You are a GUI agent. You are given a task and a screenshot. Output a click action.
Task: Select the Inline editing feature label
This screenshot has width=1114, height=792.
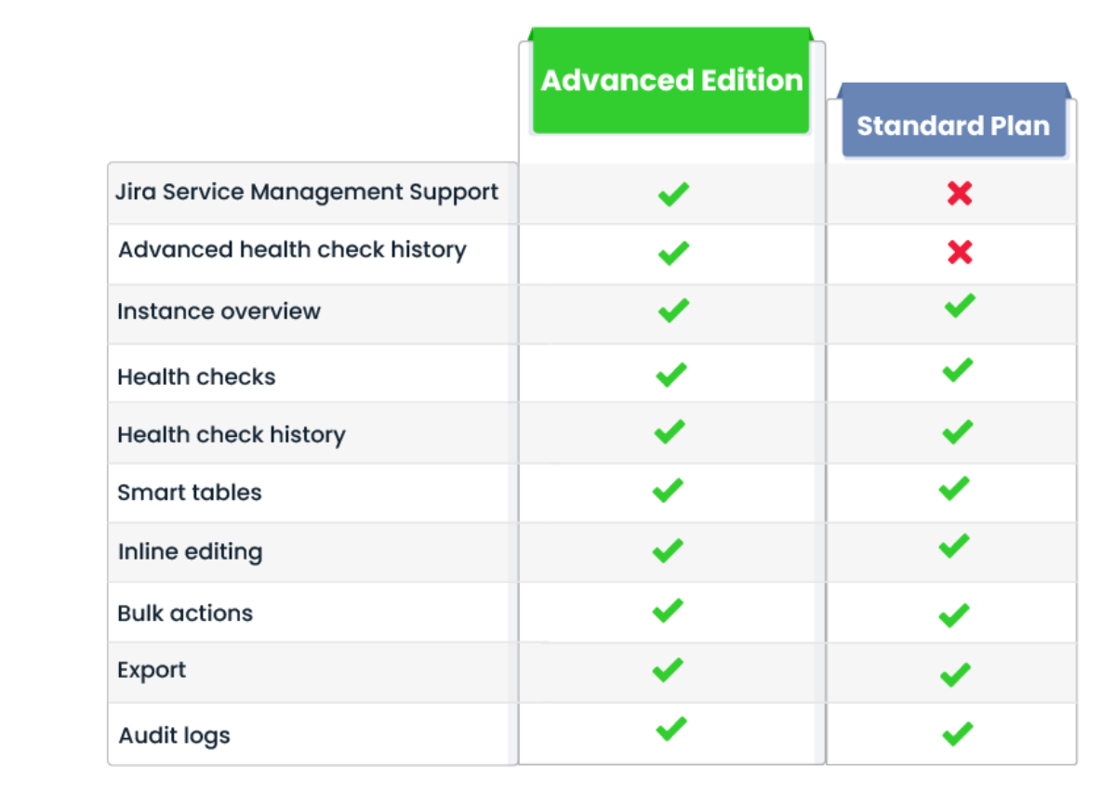click(190, 552)
